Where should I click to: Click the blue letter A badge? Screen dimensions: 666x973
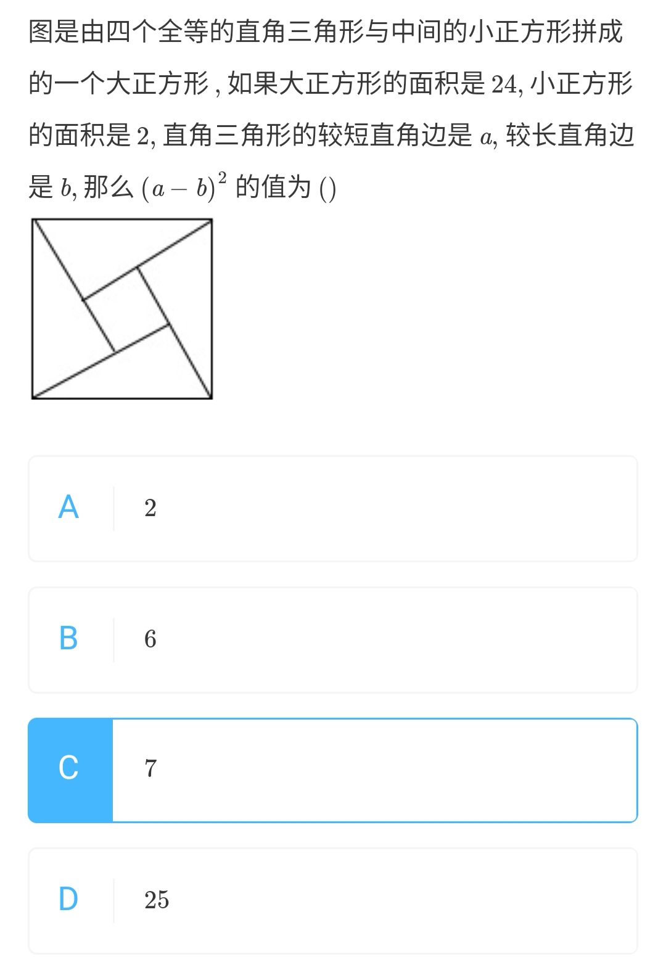tap(69, 508)
